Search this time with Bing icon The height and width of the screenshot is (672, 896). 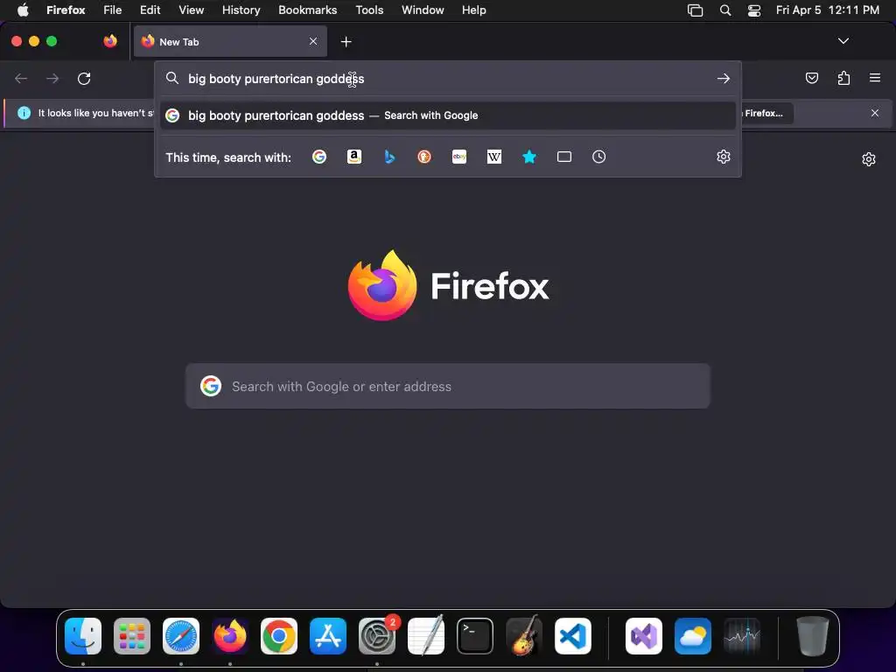[389, 157]
